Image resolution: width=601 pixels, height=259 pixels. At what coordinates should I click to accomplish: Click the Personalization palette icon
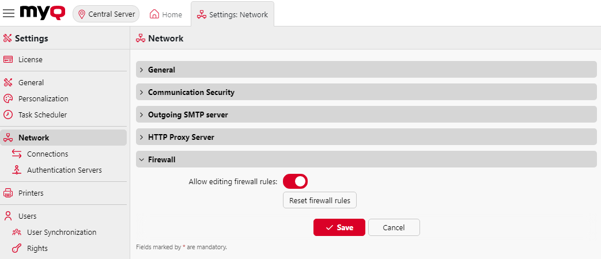pos(8,98)
